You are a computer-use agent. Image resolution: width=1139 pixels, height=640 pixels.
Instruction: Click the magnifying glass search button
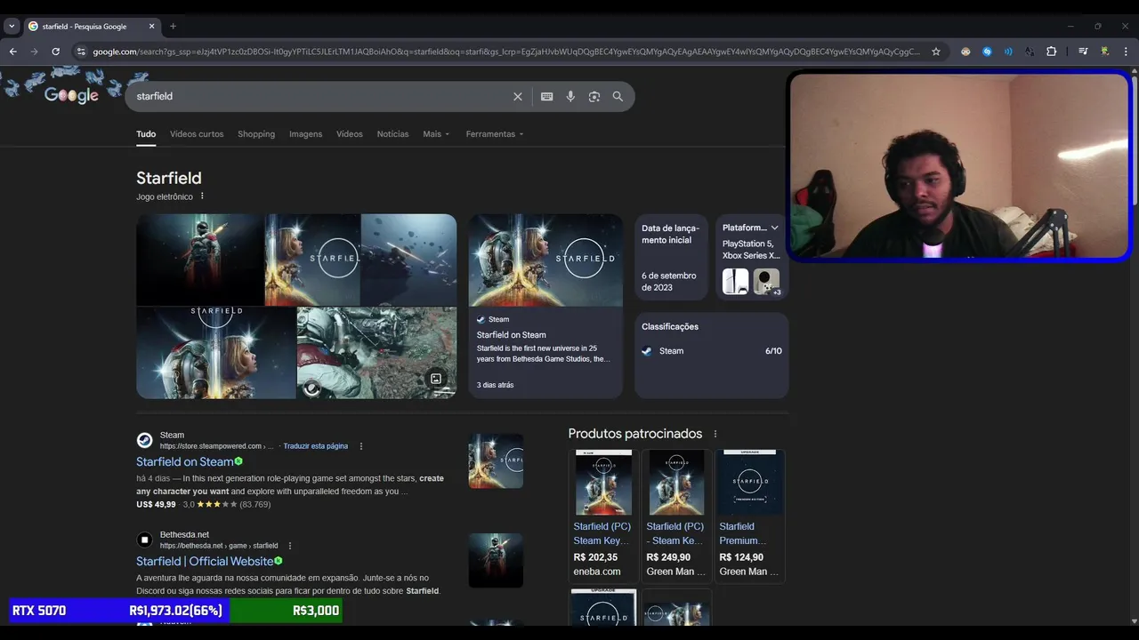pyautogui.click(x=618, y=97)
